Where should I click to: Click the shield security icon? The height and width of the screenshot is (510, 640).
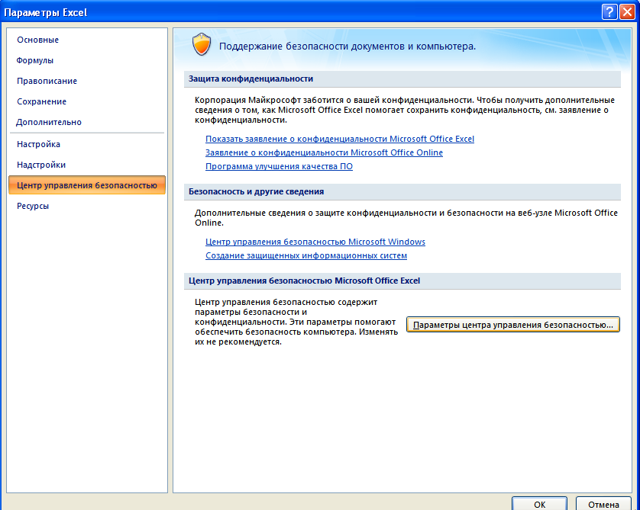pyautogui.click(x=202, y=44)
